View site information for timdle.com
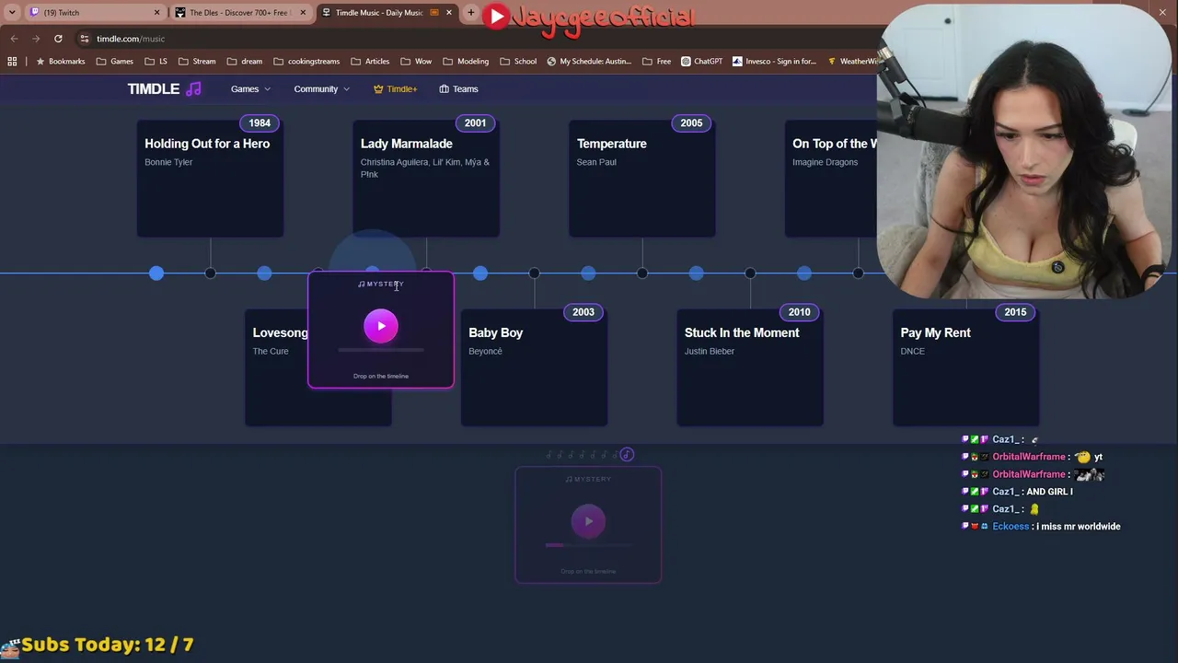Viewport: 1178px width, 663px height. 84,39
